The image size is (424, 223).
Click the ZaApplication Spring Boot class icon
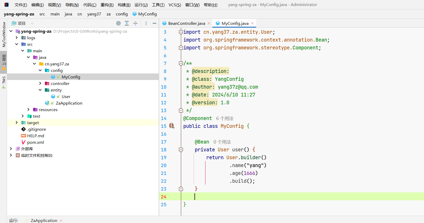(x=47, y=103)
